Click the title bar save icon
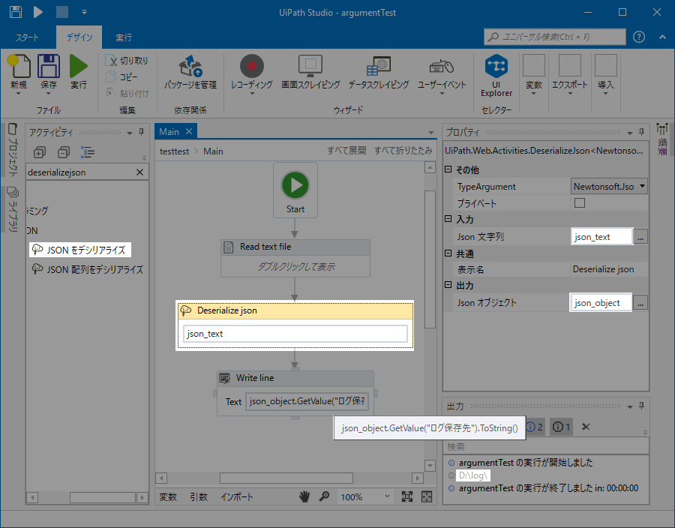Screen dimensions: 675x528 (16, 12)
